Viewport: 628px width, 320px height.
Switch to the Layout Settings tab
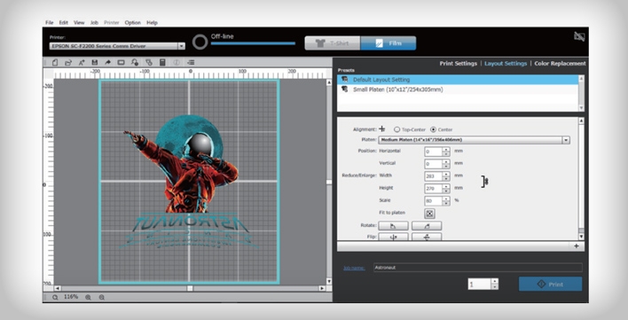click(506, 64)
